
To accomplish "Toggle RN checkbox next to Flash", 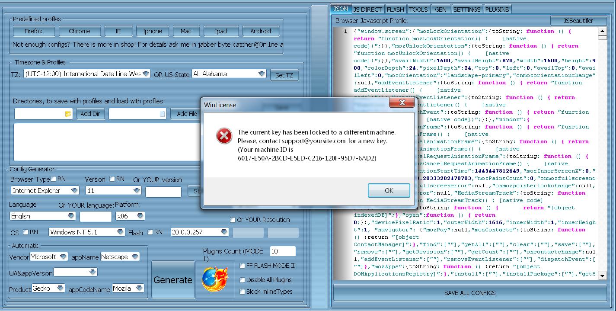I will (150, 232).
